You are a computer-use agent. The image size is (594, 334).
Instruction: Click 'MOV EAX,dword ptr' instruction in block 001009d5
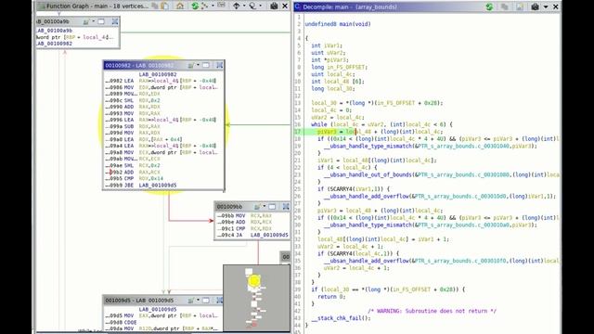(161, 315)
